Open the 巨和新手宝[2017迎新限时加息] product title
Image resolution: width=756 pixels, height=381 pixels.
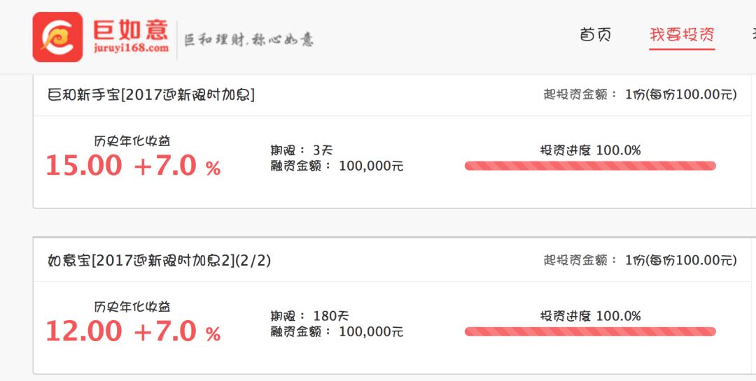[150, 94]
